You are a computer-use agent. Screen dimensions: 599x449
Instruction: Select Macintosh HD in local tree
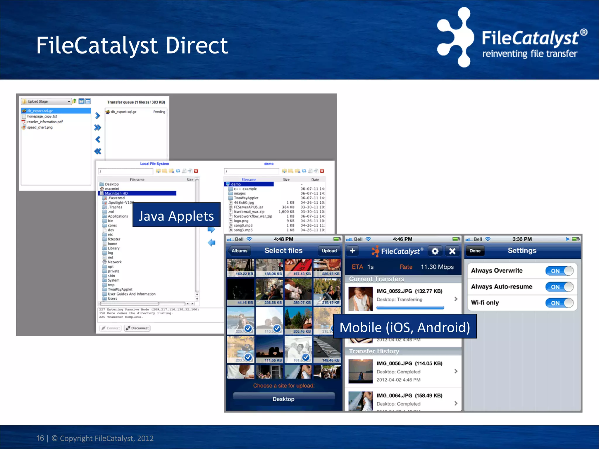137,193
